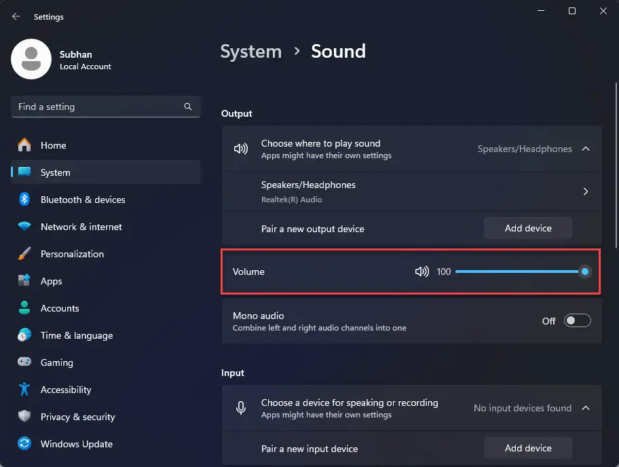Click the Volume slider thumb

click(x=585, y=272)
